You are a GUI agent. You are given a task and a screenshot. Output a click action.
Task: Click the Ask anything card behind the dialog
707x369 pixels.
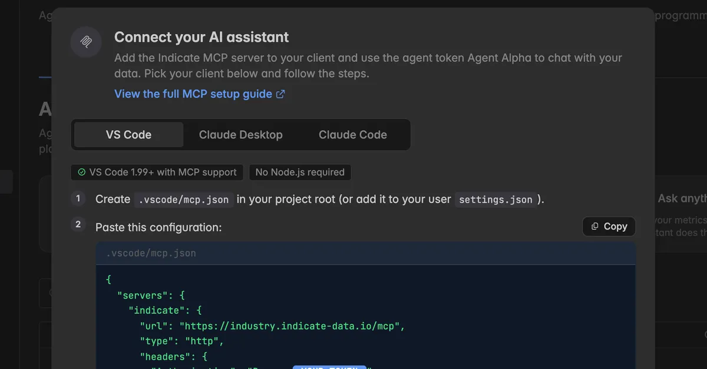click(680, 215)
